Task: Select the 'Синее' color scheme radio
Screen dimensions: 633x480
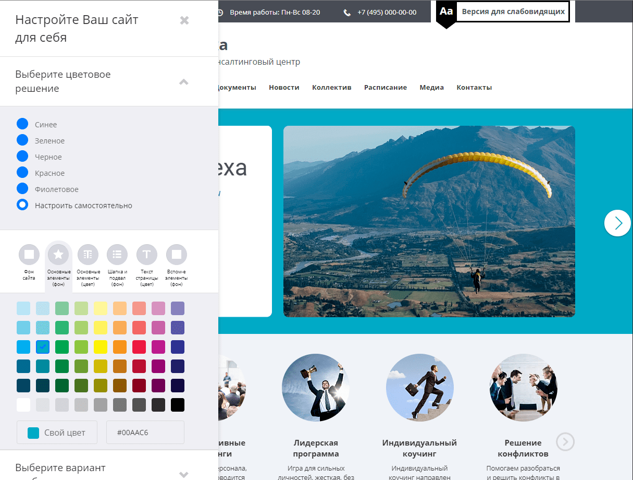Action: (22, 124)
